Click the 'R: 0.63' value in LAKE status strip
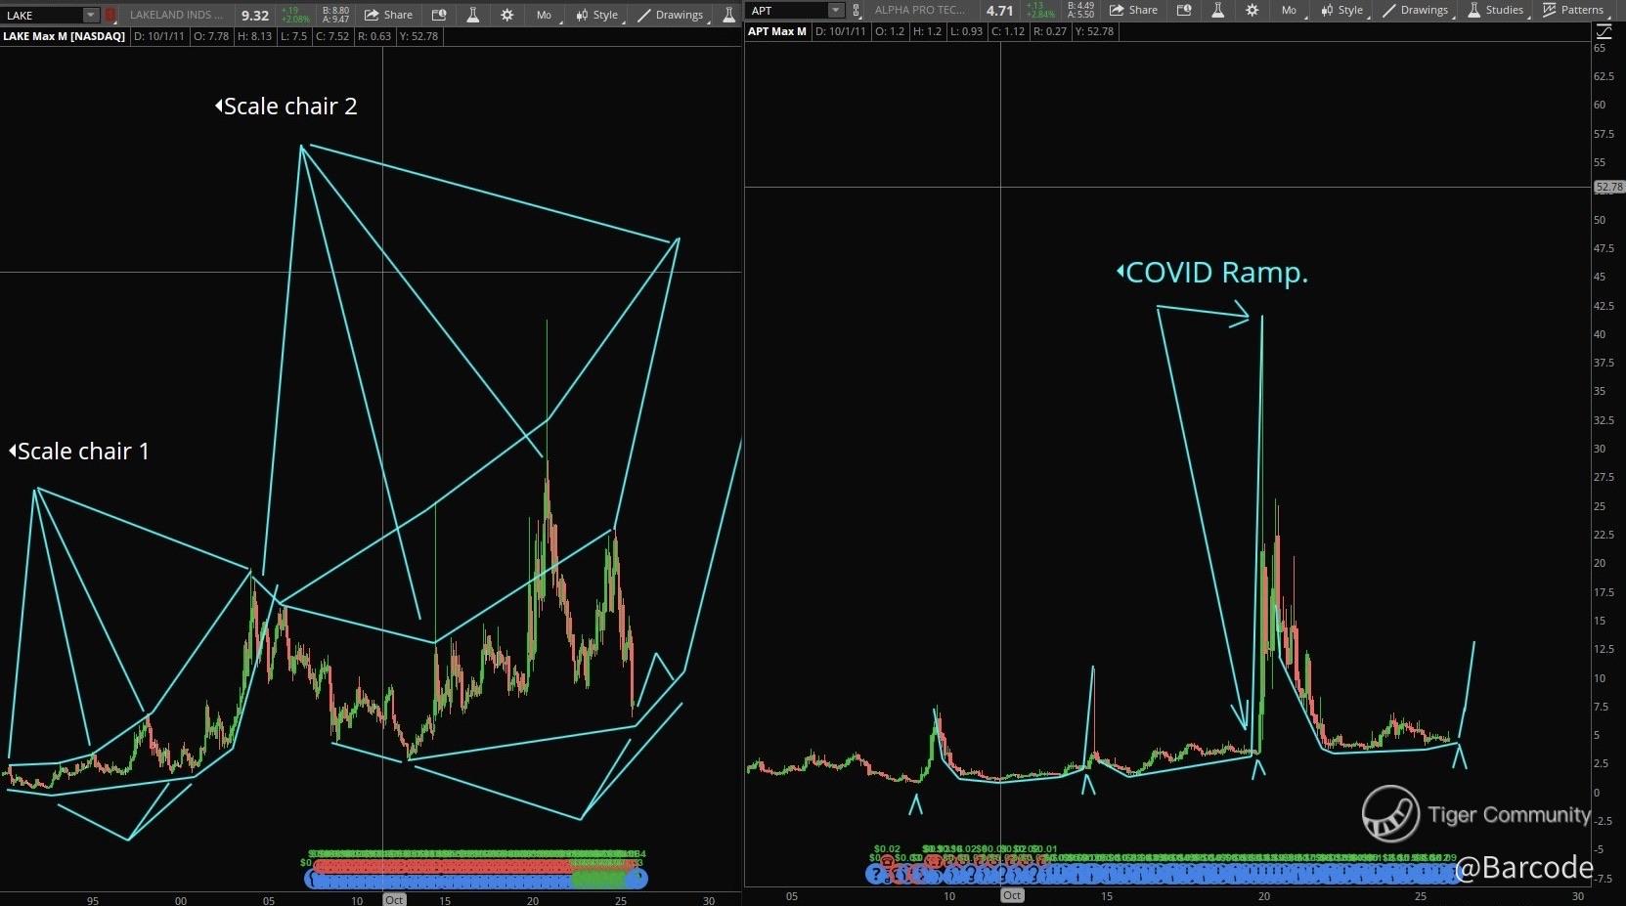 point(374,36)
